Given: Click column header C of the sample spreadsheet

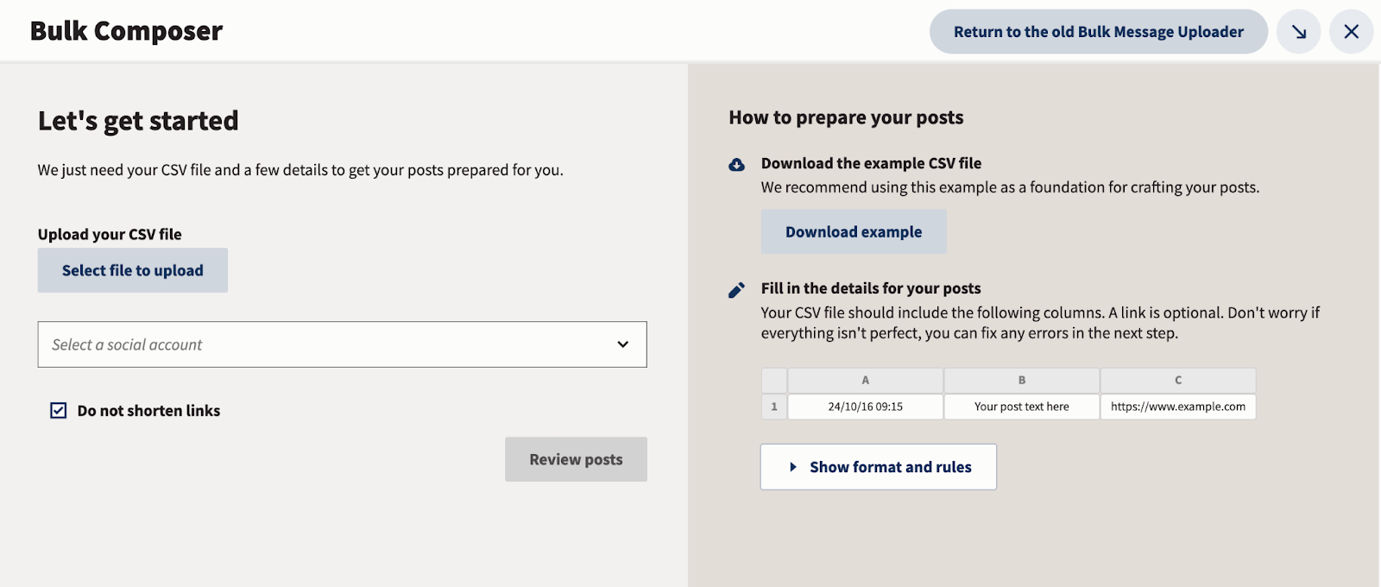Looking at the screenshot, I should (x=1177, y=380).
